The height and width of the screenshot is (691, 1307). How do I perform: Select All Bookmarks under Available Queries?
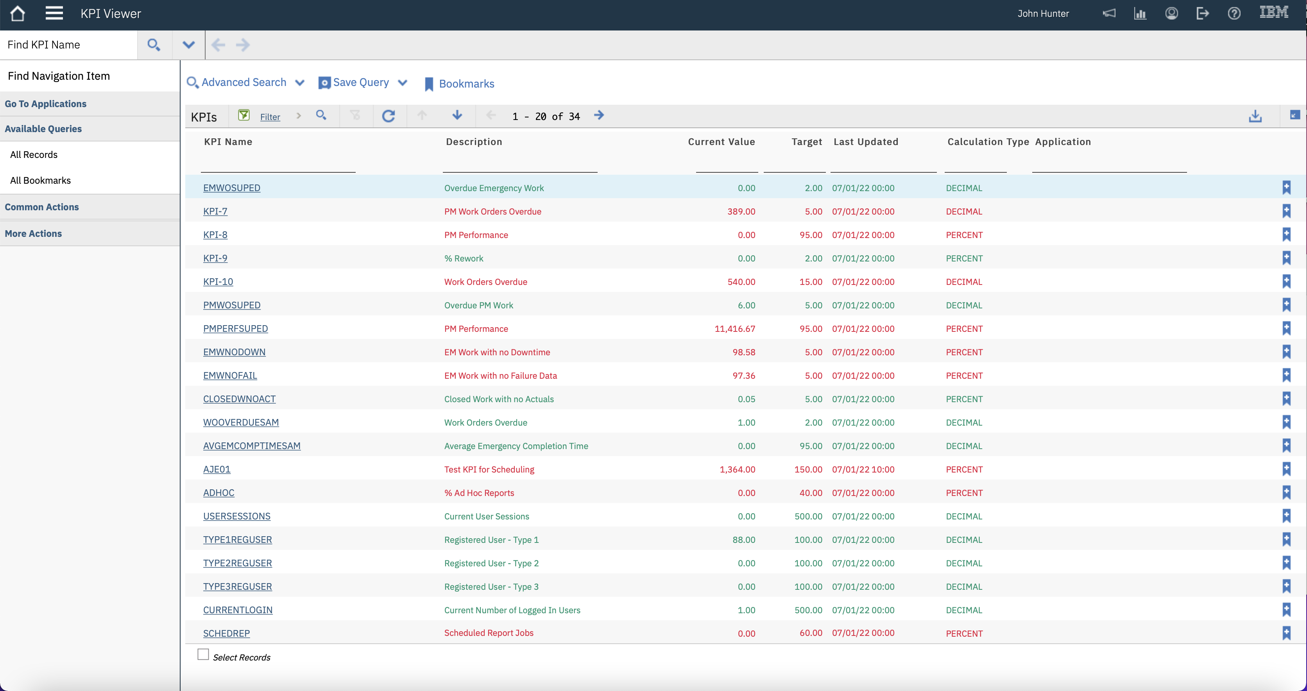pos(41,180)
